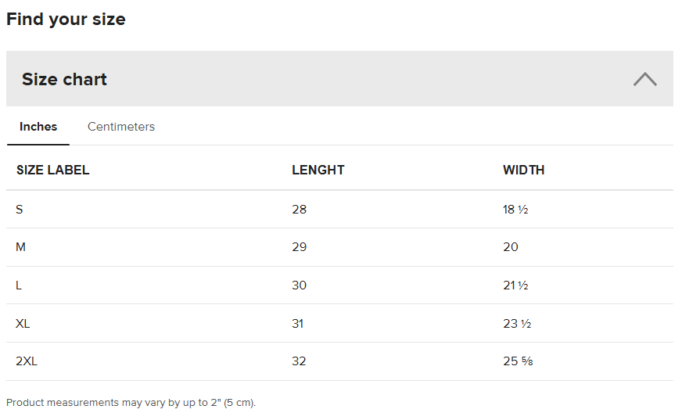
Task: Select the M size row label
Action: point(21,247)
